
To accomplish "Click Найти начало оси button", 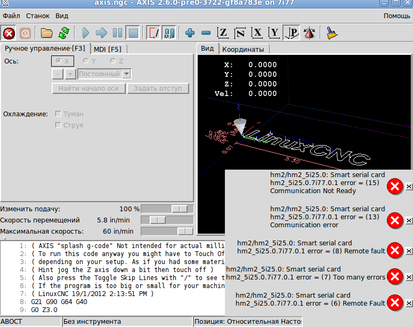I will click(x=88, y=89).
